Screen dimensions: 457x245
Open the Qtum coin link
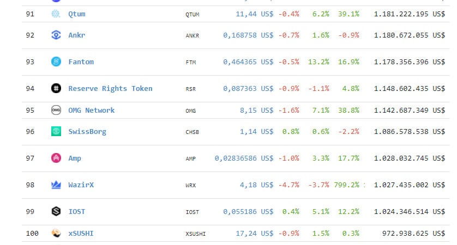[77, 14]
